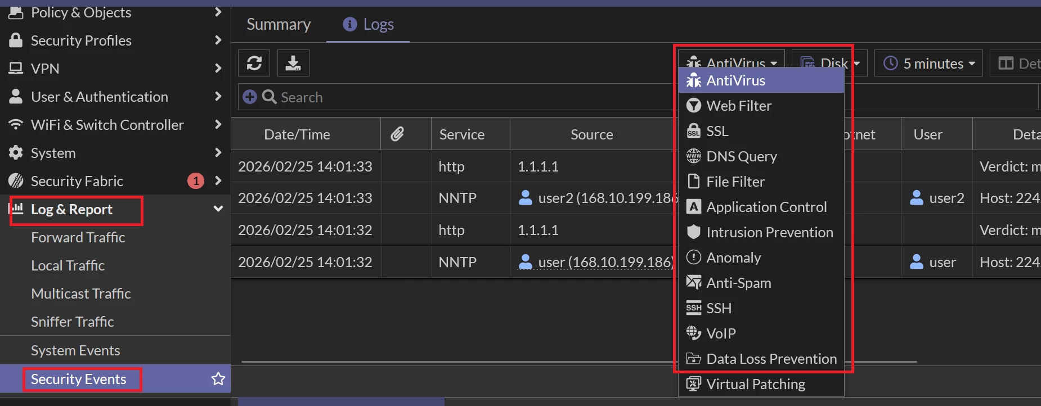Open the red notification badge on Security Fabric
This screenshot has height=406, width=1041.
point(195,181)
